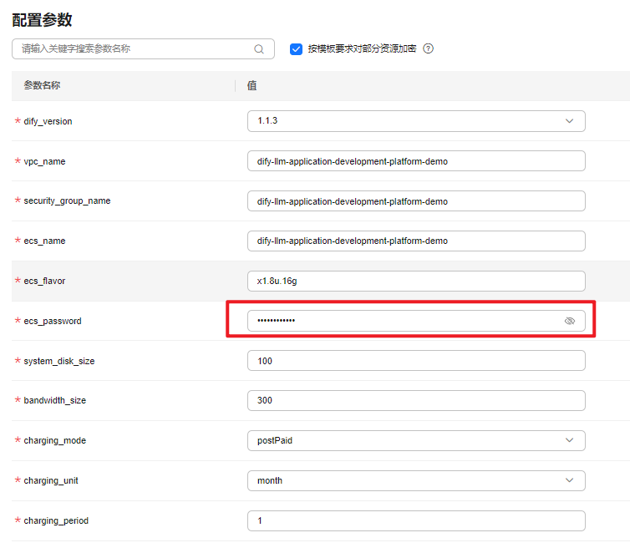Click the dify_version parameter label
630x548 pixels.
pyautogui.click(x=48, y=121)
